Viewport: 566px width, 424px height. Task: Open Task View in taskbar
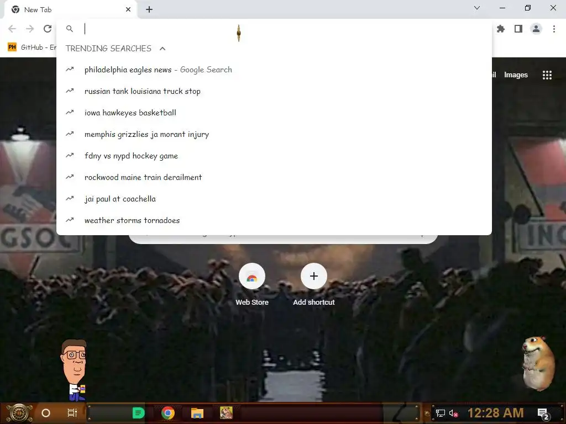[72, 413]
